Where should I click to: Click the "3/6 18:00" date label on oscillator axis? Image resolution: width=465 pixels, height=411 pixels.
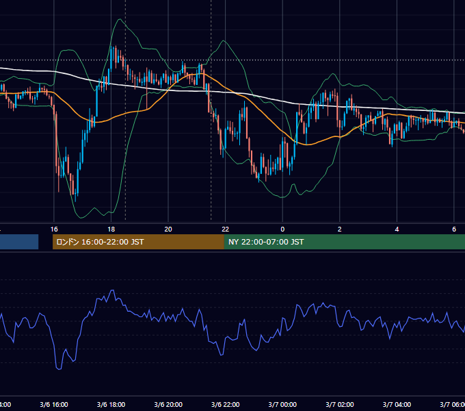(111, 404)
